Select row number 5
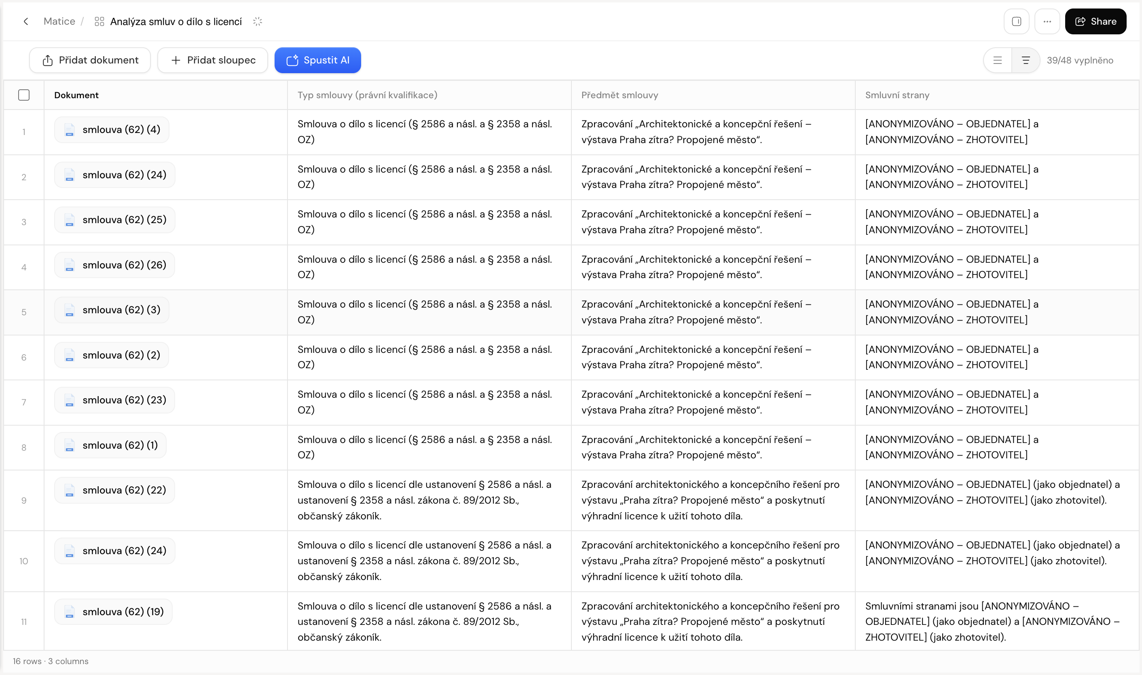 tap(24, 312)
